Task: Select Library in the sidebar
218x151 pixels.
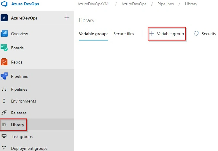Action: point(17,125)
